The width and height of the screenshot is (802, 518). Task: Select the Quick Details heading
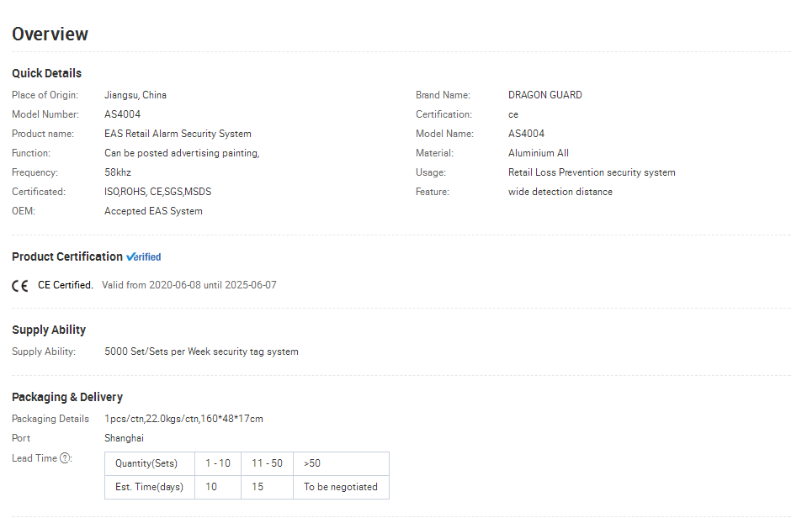46,73
